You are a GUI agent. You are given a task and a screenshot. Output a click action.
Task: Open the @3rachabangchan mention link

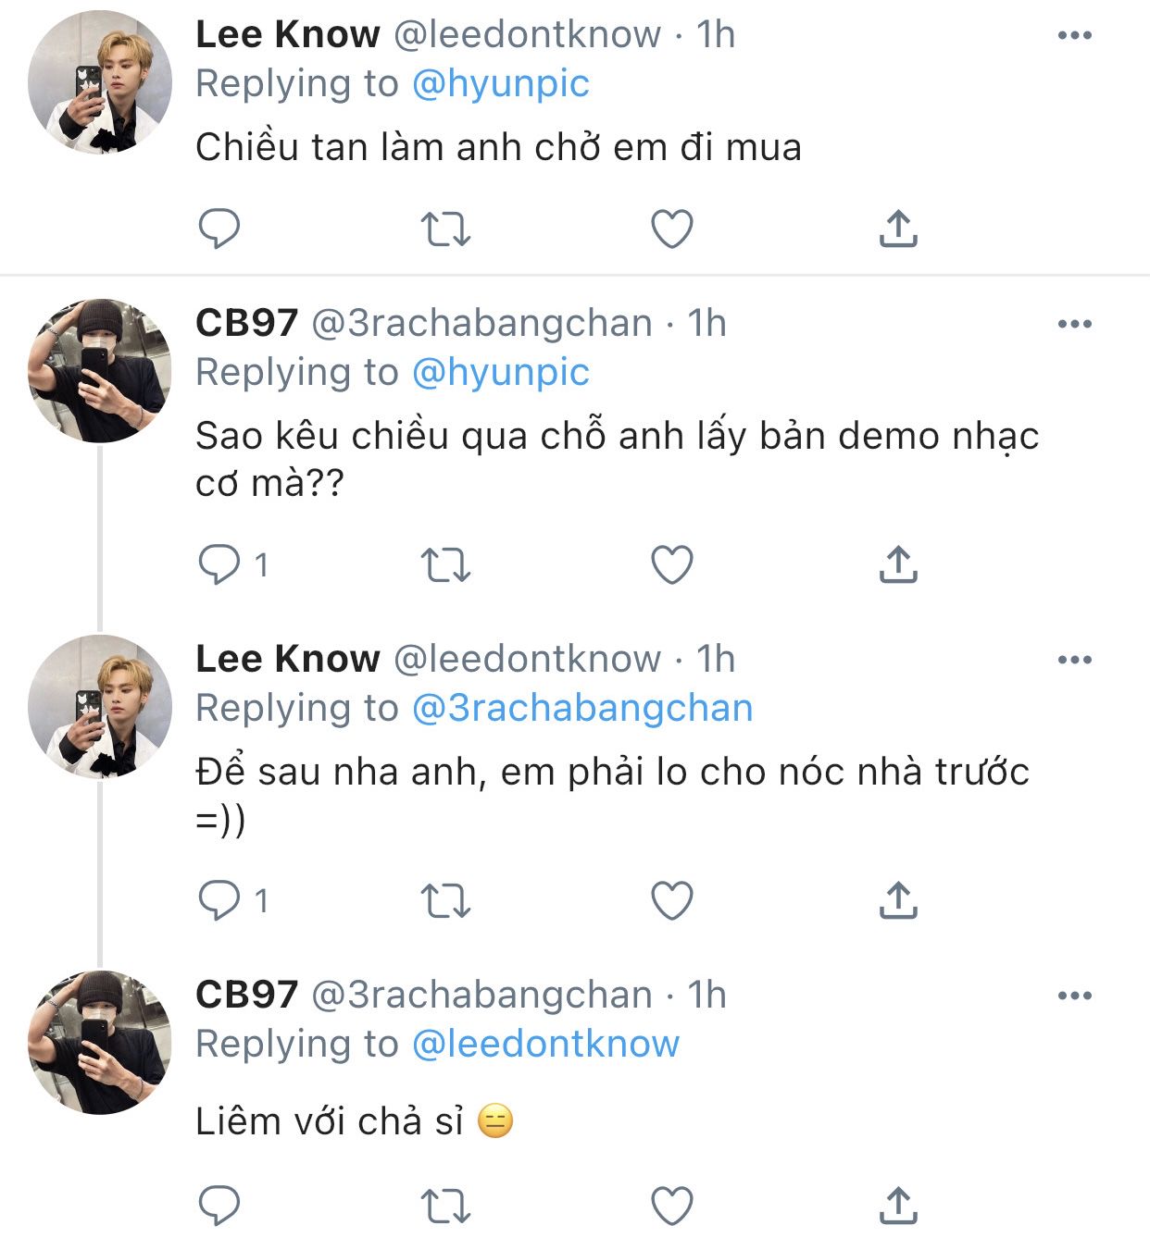coord(581,709)
